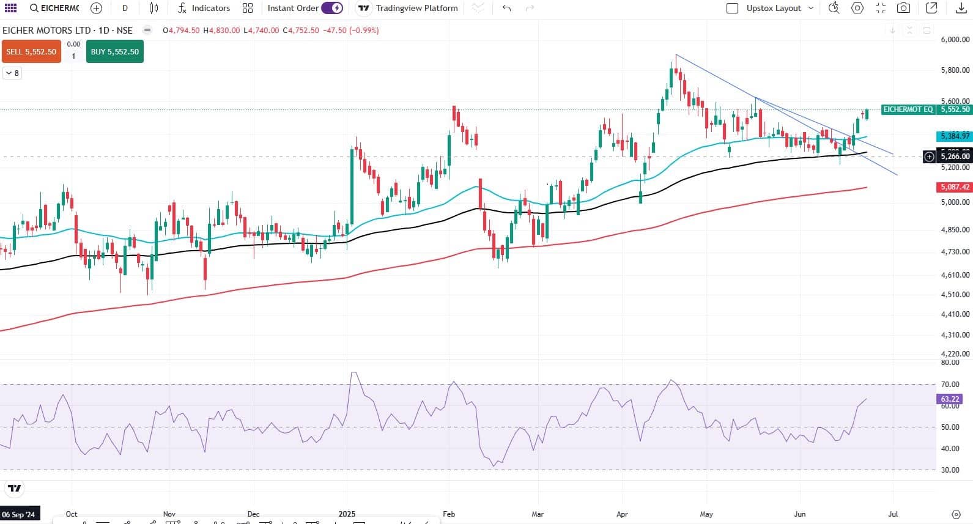Click the EICHERMC symbol search field
This screenshot has width=973, height=524.
coord(54,8)
